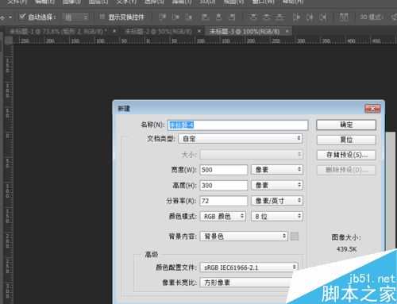Open the 像素长宽比 dropdown
The image size is (397, 304).
[246, 283]
